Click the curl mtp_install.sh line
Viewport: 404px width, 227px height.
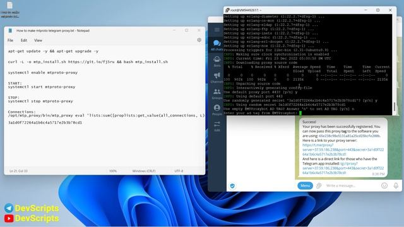pyautogui.click(x=88, y=62)
